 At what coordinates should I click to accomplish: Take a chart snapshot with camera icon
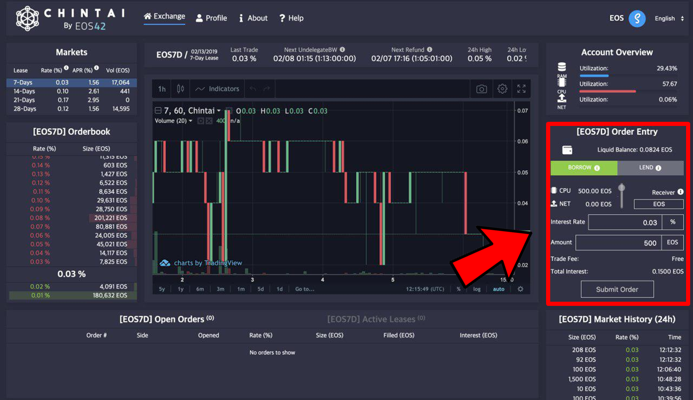(x=481, y=89)
